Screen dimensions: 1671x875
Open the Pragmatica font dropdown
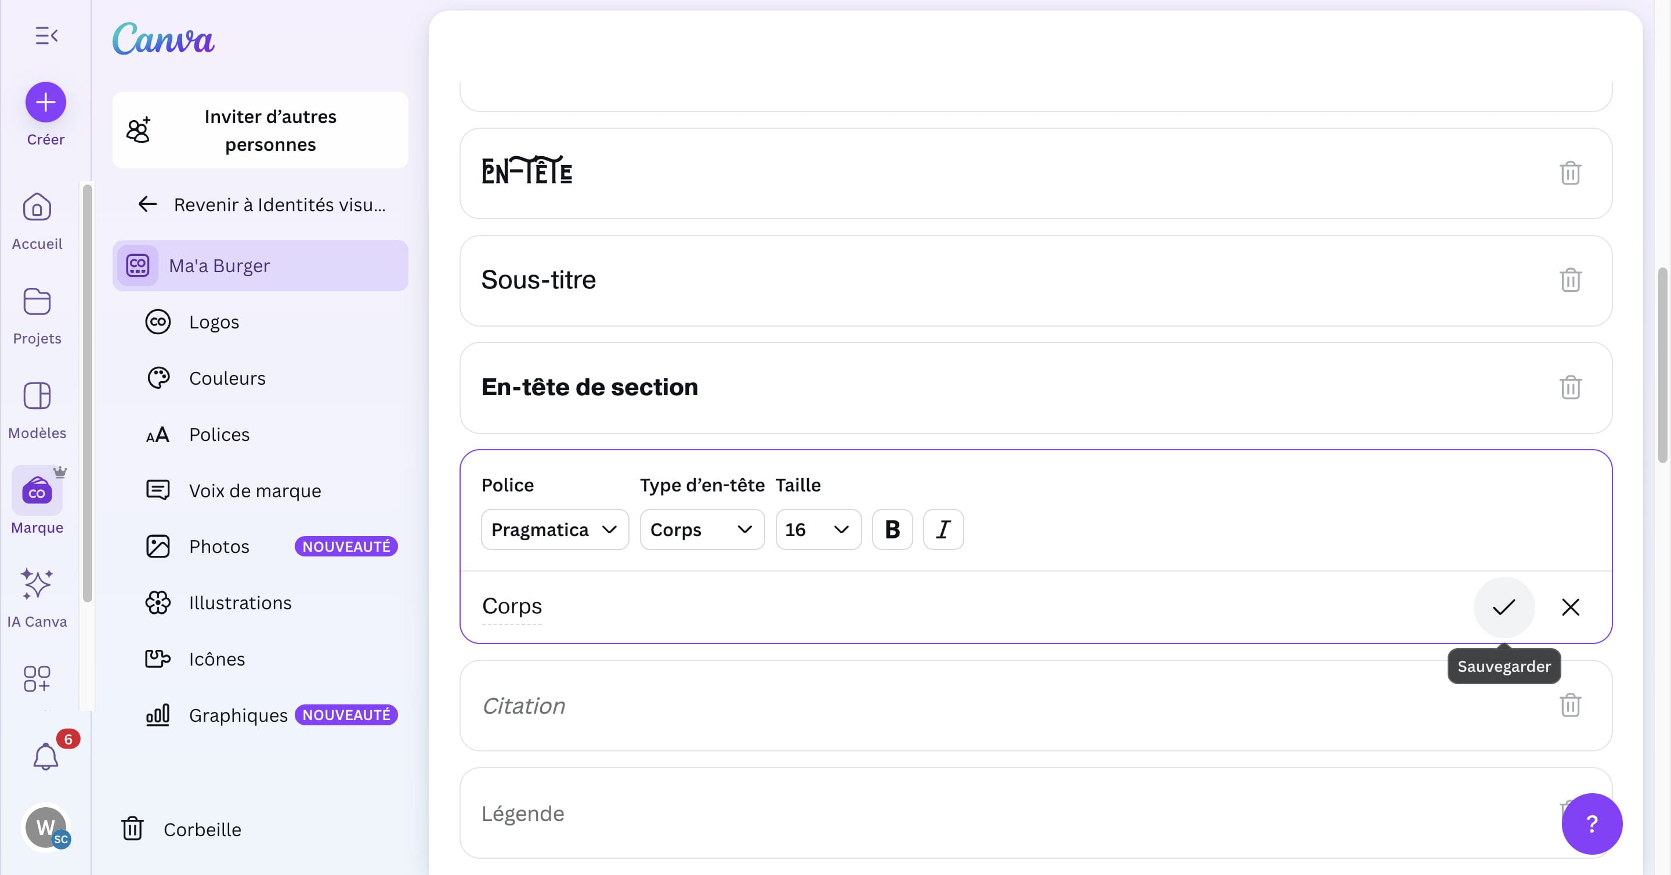[555, 529]
